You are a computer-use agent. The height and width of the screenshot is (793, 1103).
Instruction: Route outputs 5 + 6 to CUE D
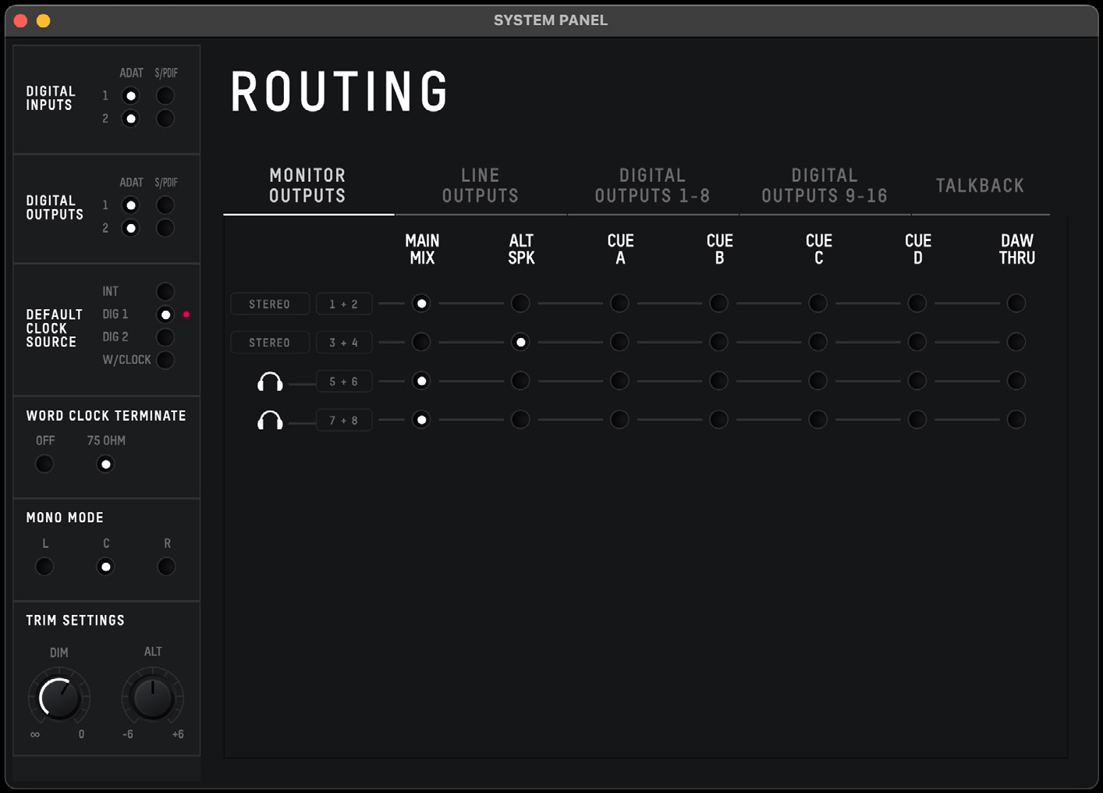pyautogui.click(x=917, y=381)
